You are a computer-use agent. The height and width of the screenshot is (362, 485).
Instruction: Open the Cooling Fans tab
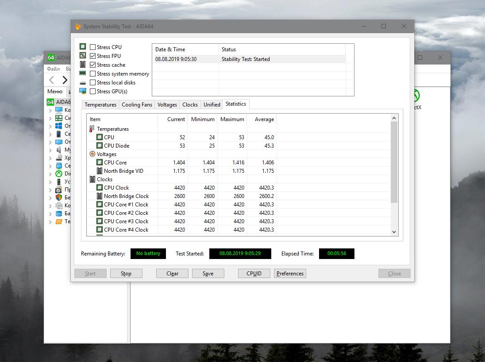click(x=137, y=105)
